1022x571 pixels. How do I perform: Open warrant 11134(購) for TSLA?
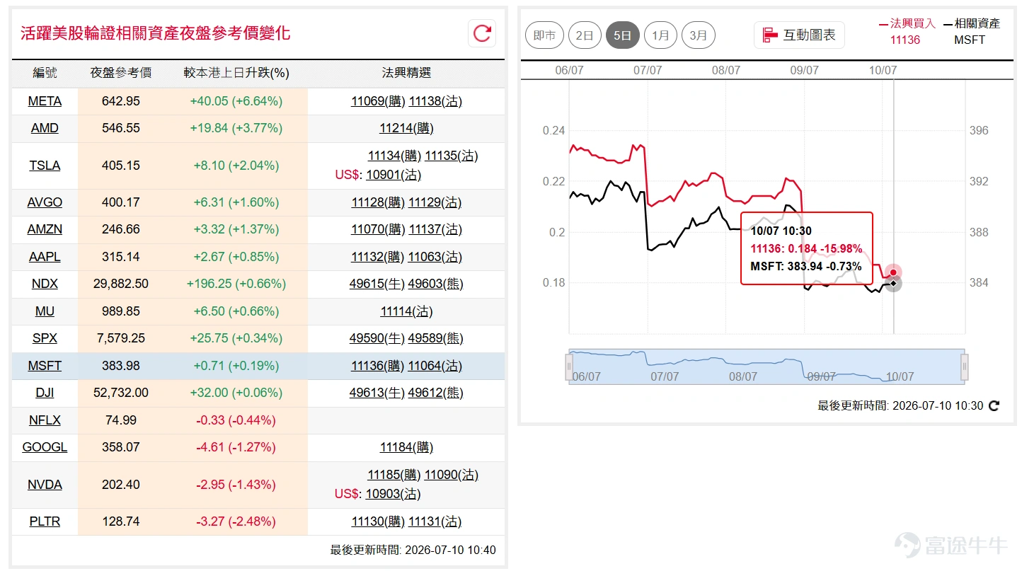394,156
